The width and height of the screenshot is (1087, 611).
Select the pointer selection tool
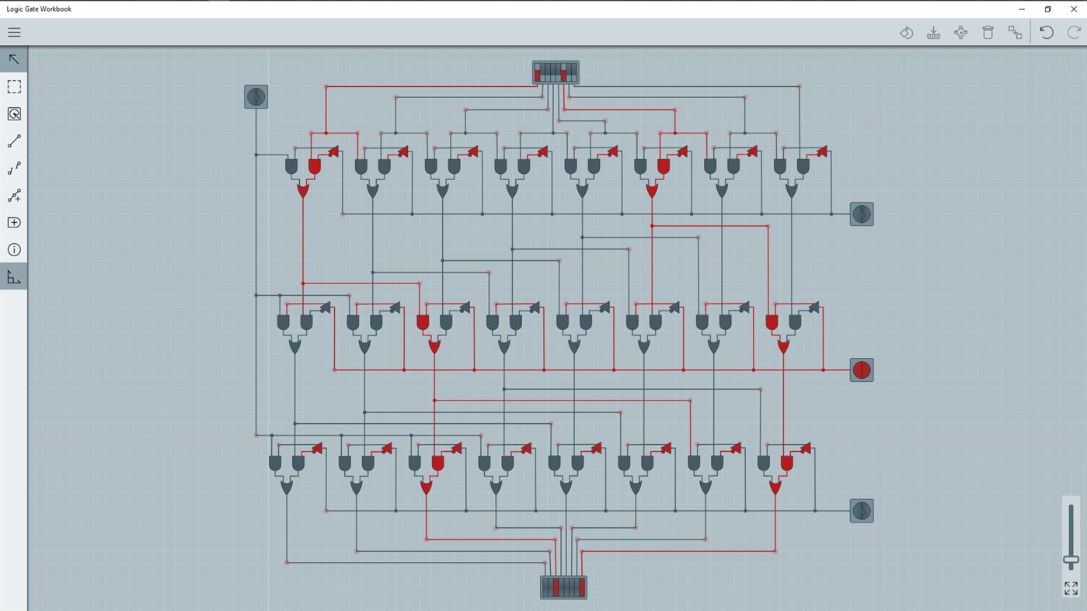(14, 58)
